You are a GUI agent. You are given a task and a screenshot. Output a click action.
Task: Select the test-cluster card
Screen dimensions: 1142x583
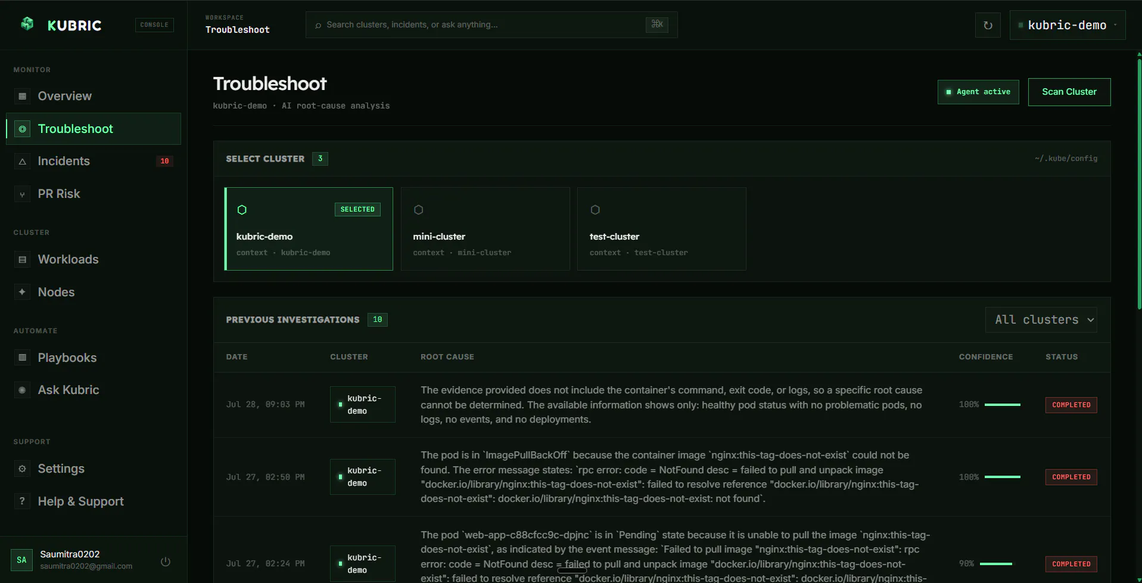click(x=662, y=229)
